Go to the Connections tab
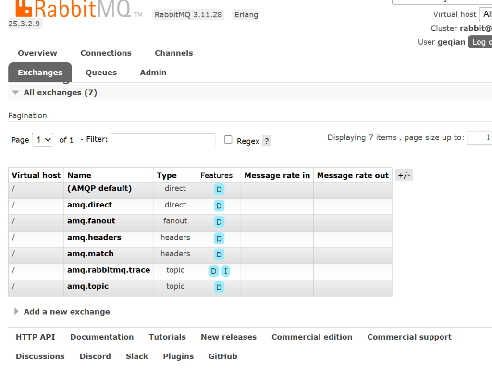 (x=106, y=53)
